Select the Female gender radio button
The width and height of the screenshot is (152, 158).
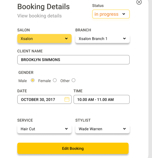[x=55, y=80]
